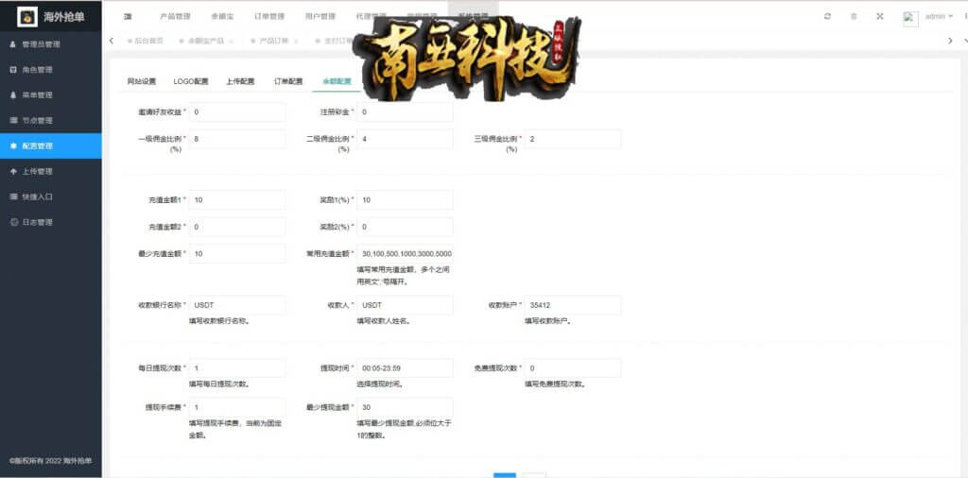The image size is (968, 478).
Task: Switch to the LOGO配置 config tab
Action: pos(191,81)
